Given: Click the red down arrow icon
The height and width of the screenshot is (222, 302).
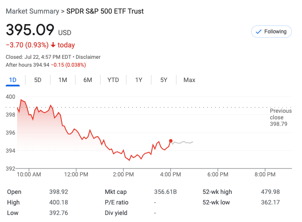Looking at the screenshot, I should click(53, 45).
